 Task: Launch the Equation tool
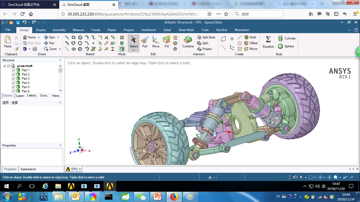click(268, 42)
